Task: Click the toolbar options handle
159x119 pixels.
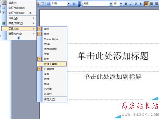Action: (79, 4)
